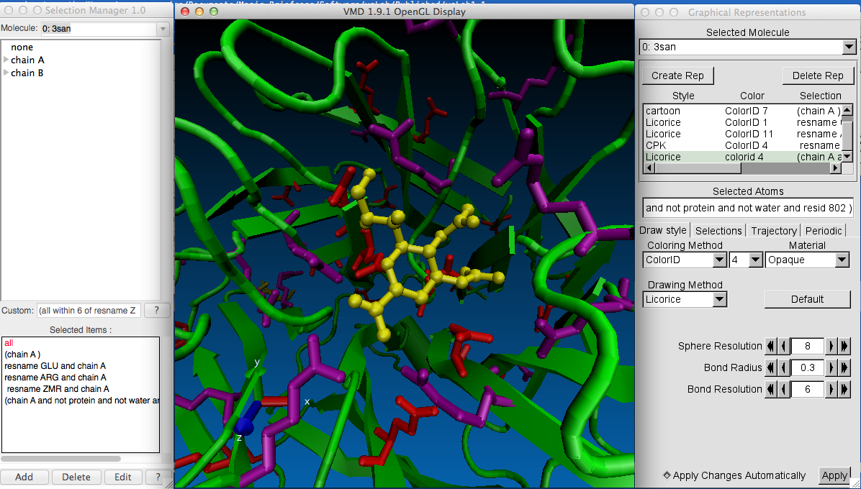Switch to the Selections tab
This screenshot has height=489, width=861.
pyautogui.click(x=718, y=230)
